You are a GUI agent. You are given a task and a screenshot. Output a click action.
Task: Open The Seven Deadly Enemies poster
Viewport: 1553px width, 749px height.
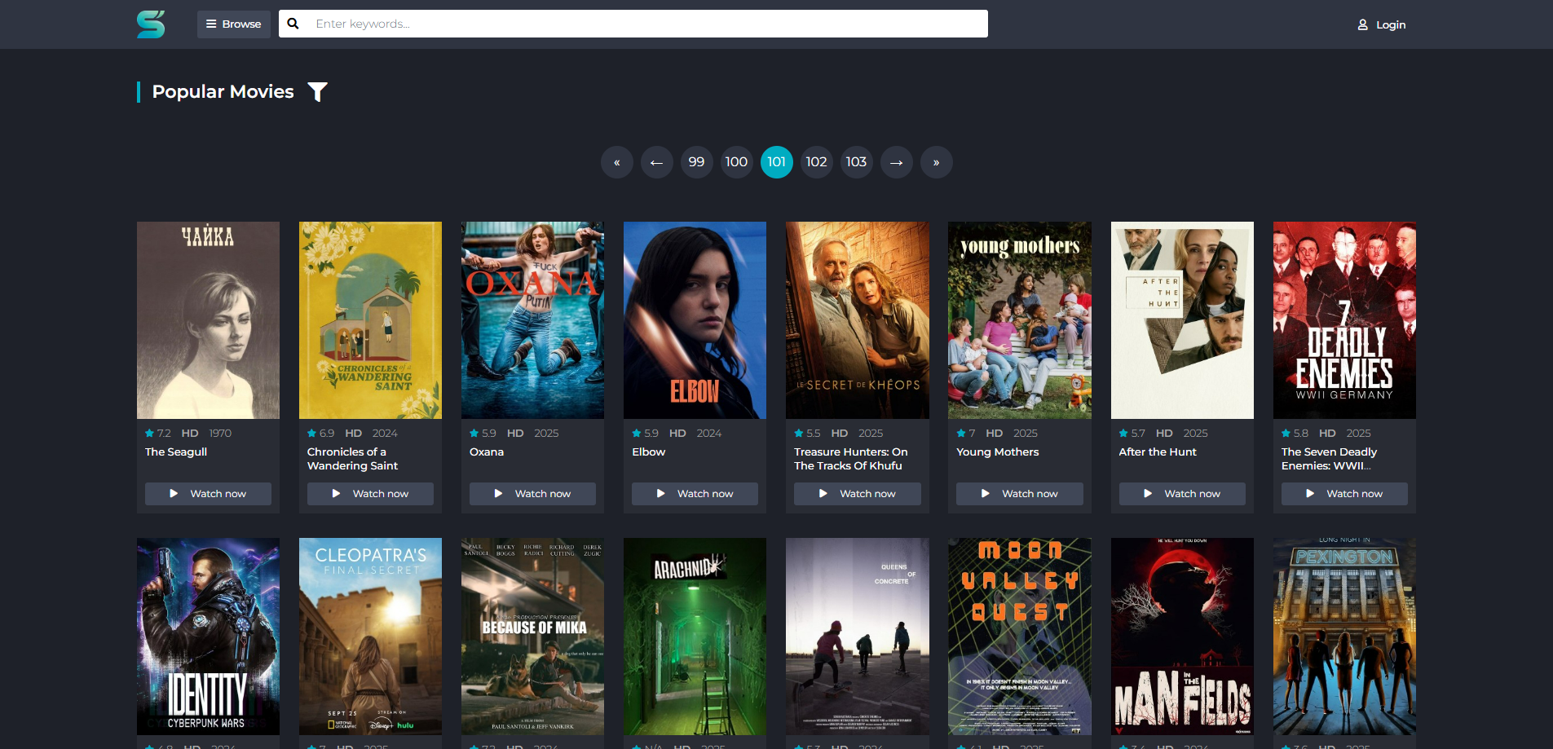[x=1344, y=320]
